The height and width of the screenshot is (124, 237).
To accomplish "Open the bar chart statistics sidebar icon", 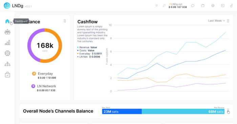I will [x=7, y=43].
